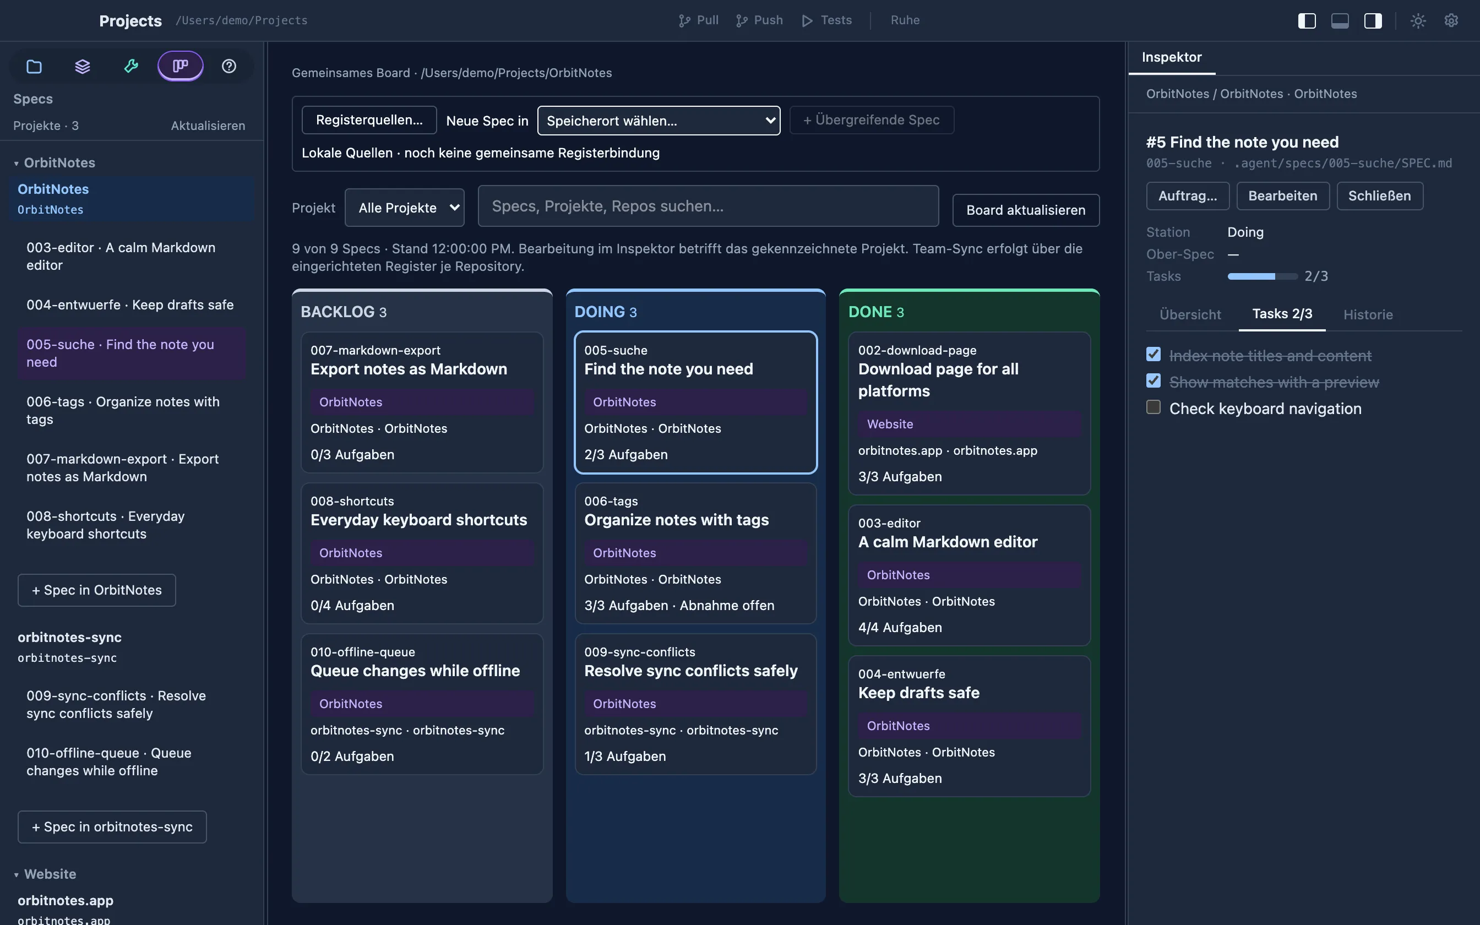
Task: Open the 003-editor card in Done
Action: point(970,575)
